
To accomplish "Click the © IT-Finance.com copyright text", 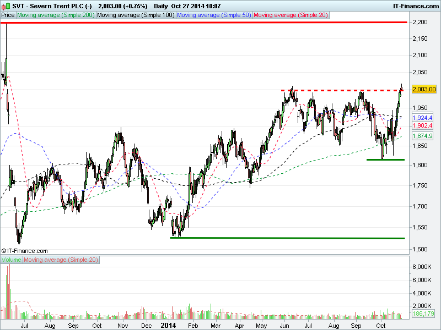I will pyautogui.click(x=24, y=250).
